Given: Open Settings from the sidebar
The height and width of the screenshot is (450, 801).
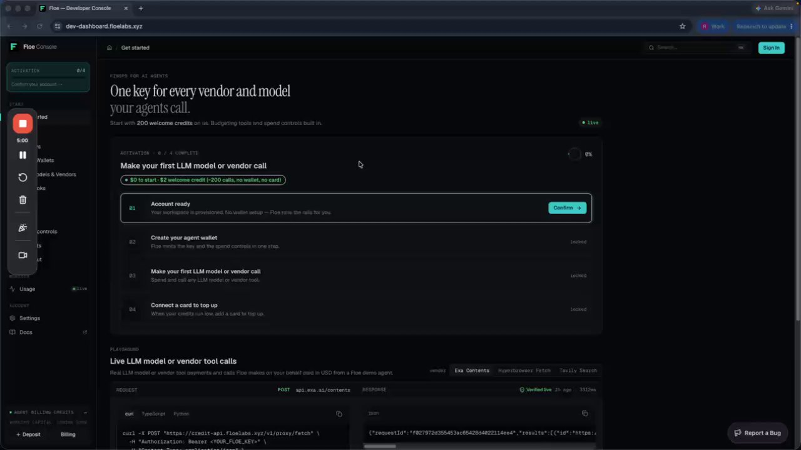Looking at the screenshot, I should click(29, 318).
